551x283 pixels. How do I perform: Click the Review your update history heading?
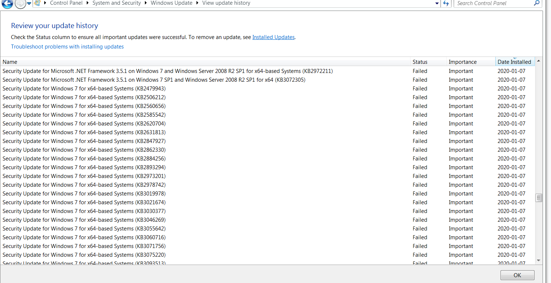(55, 26)
